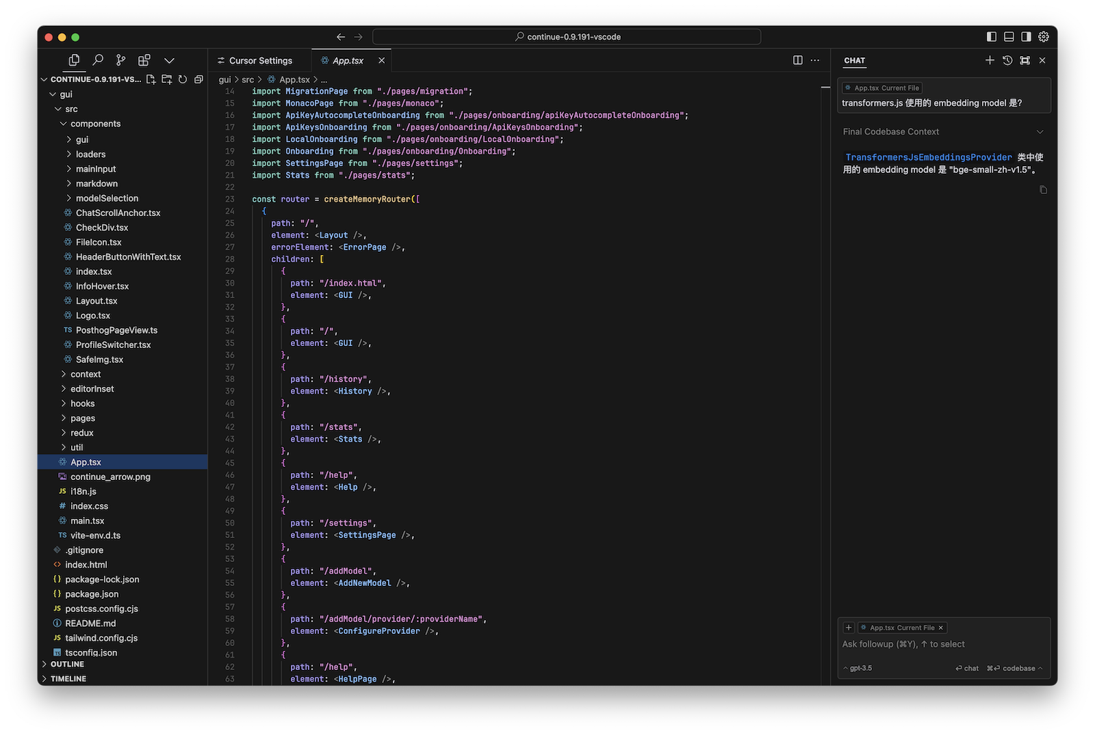Image resolution: width=1095 pixels, height=735 pixels.
Task: Copy the chat response to clipboard
Action: click(x=1043, y=189)
